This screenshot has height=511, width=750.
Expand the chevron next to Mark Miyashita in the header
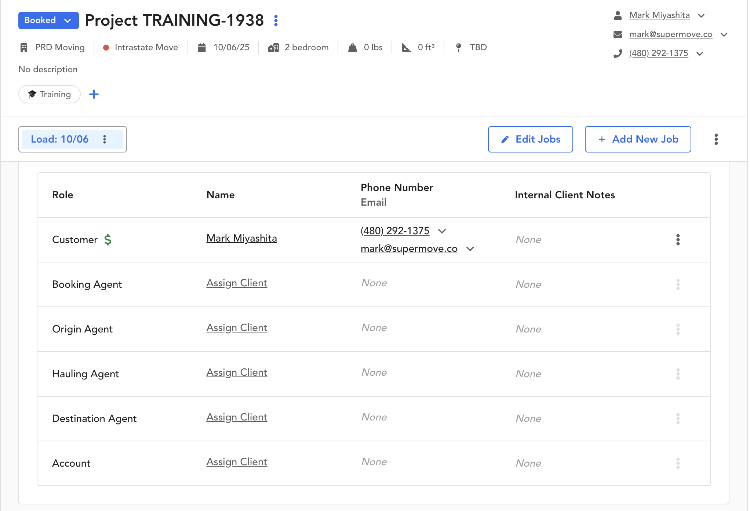[701, 16]
